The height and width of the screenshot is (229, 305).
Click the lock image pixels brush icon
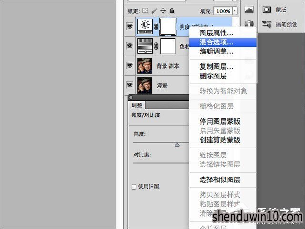coord(154,10)
